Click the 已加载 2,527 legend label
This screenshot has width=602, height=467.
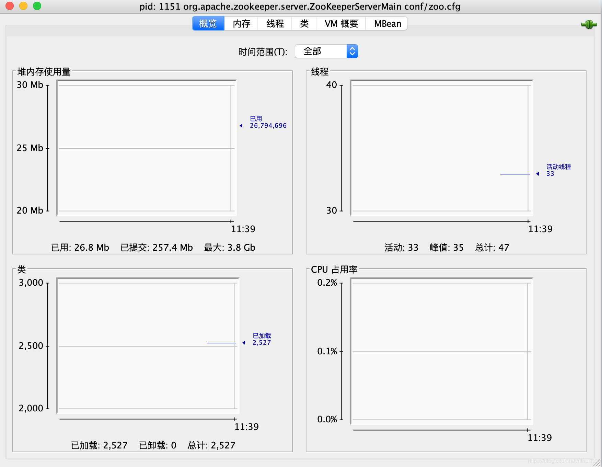[262, 339]
